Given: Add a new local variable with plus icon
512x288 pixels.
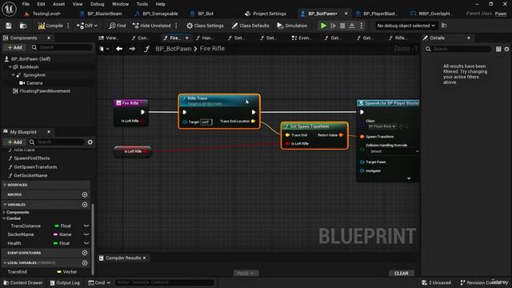Looking at the screenshot, I should tap(85, 263).
